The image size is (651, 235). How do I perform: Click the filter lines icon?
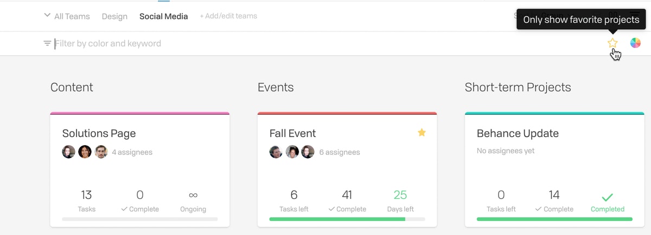[47, 43]
